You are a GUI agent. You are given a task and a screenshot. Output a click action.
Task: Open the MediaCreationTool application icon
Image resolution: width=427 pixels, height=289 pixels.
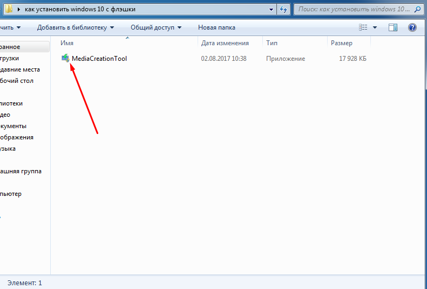[x=65, y=58]
